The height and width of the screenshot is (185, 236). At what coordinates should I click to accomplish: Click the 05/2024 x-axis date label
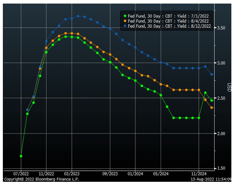[x=161, y=174]
